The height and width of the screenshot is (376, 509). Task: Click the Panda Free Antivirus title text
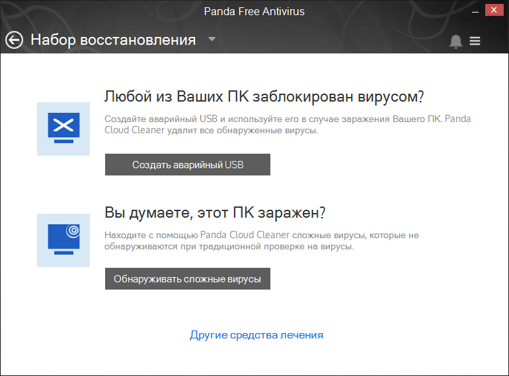255,11
